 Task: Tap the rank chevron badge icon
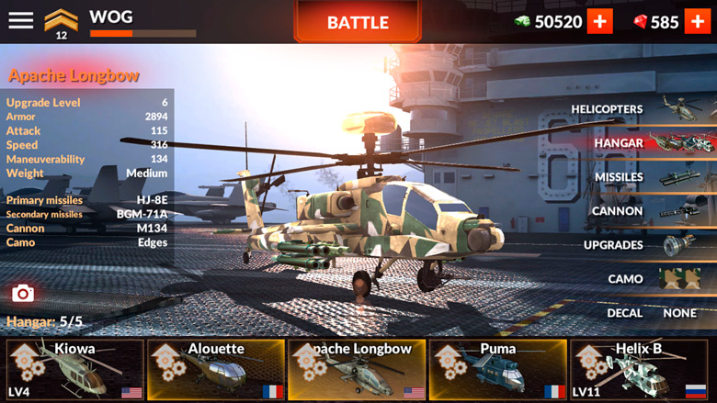61,22
